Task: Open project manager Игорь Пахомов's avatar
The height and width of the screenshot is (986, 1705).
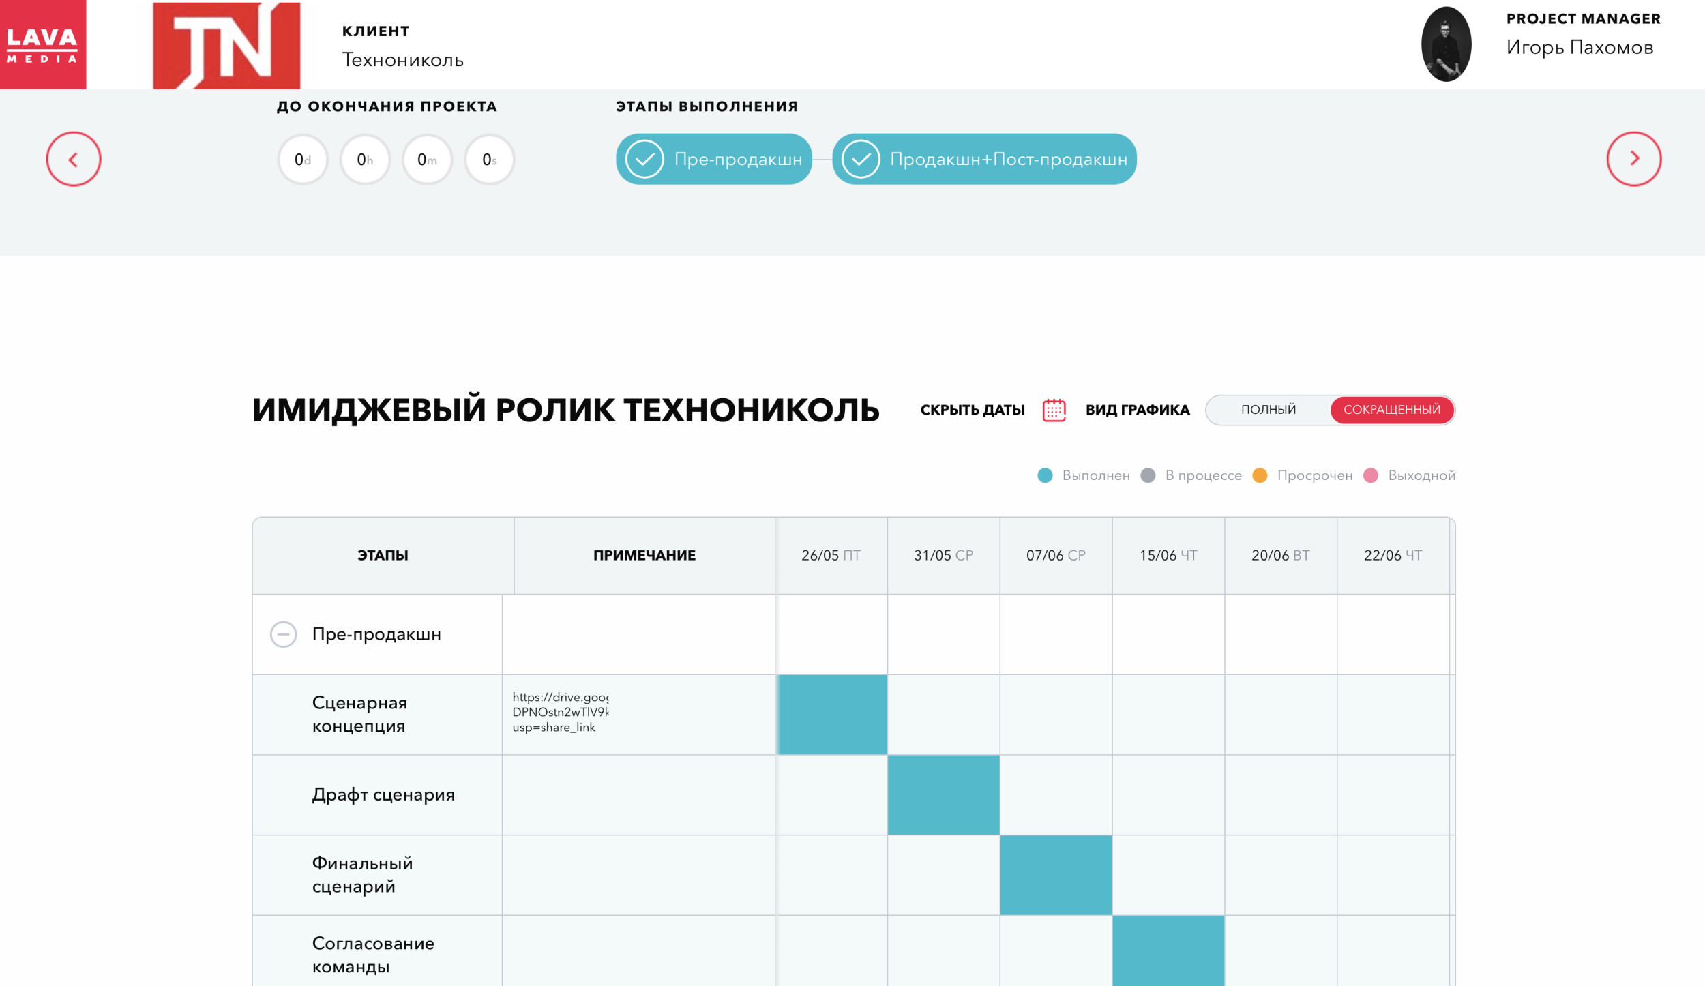Action: pyautogui.click(x=1445, y=44)
